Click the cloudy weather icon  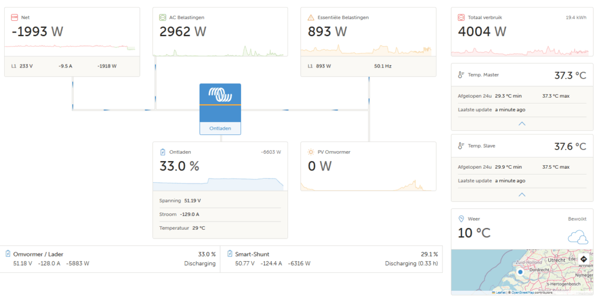[577, 237]
